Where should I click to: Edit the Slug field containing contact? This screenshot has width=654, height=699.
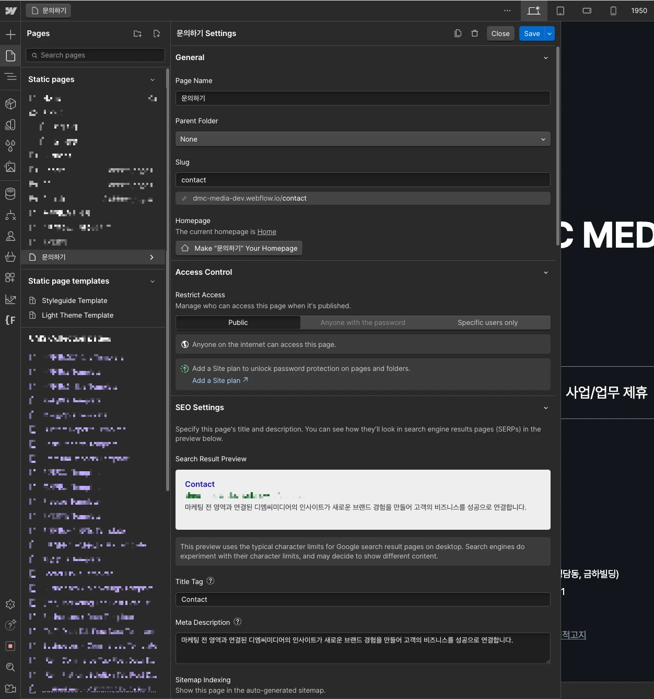click(363, 180)
